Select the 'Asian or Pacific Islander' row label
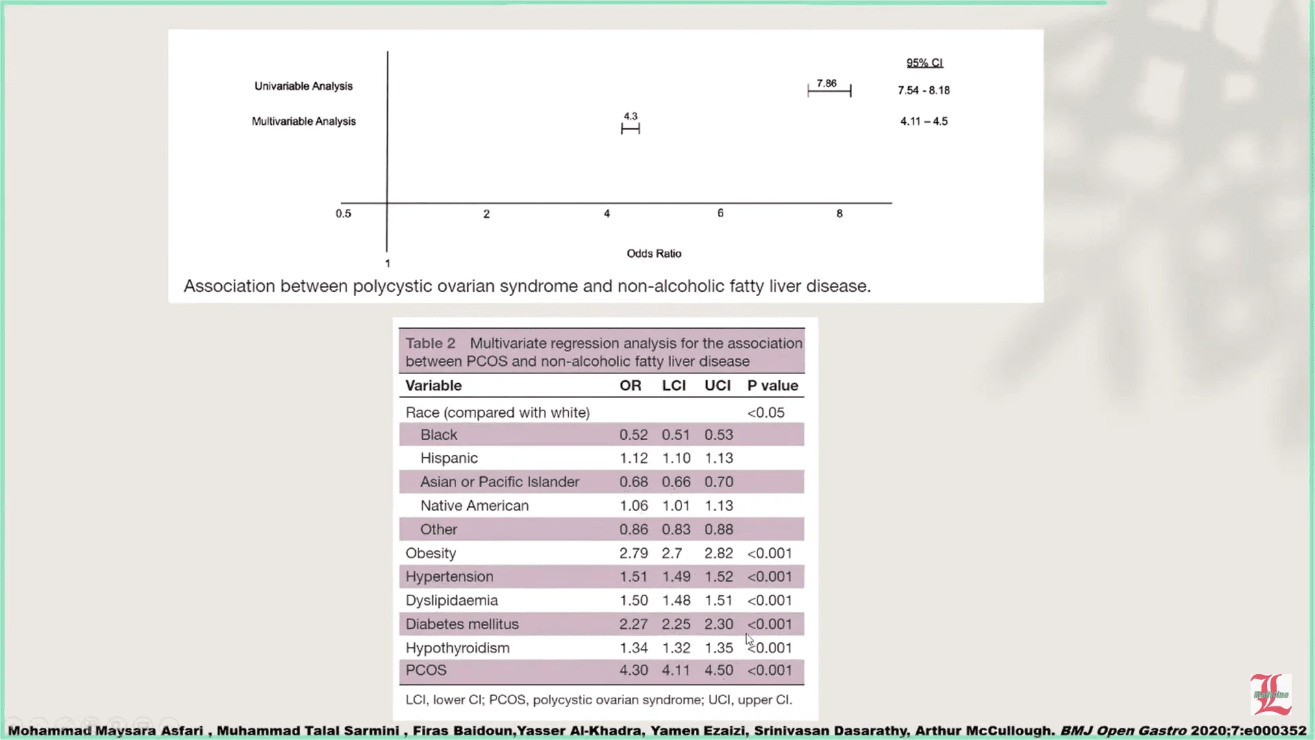 (x=499, y=482)
